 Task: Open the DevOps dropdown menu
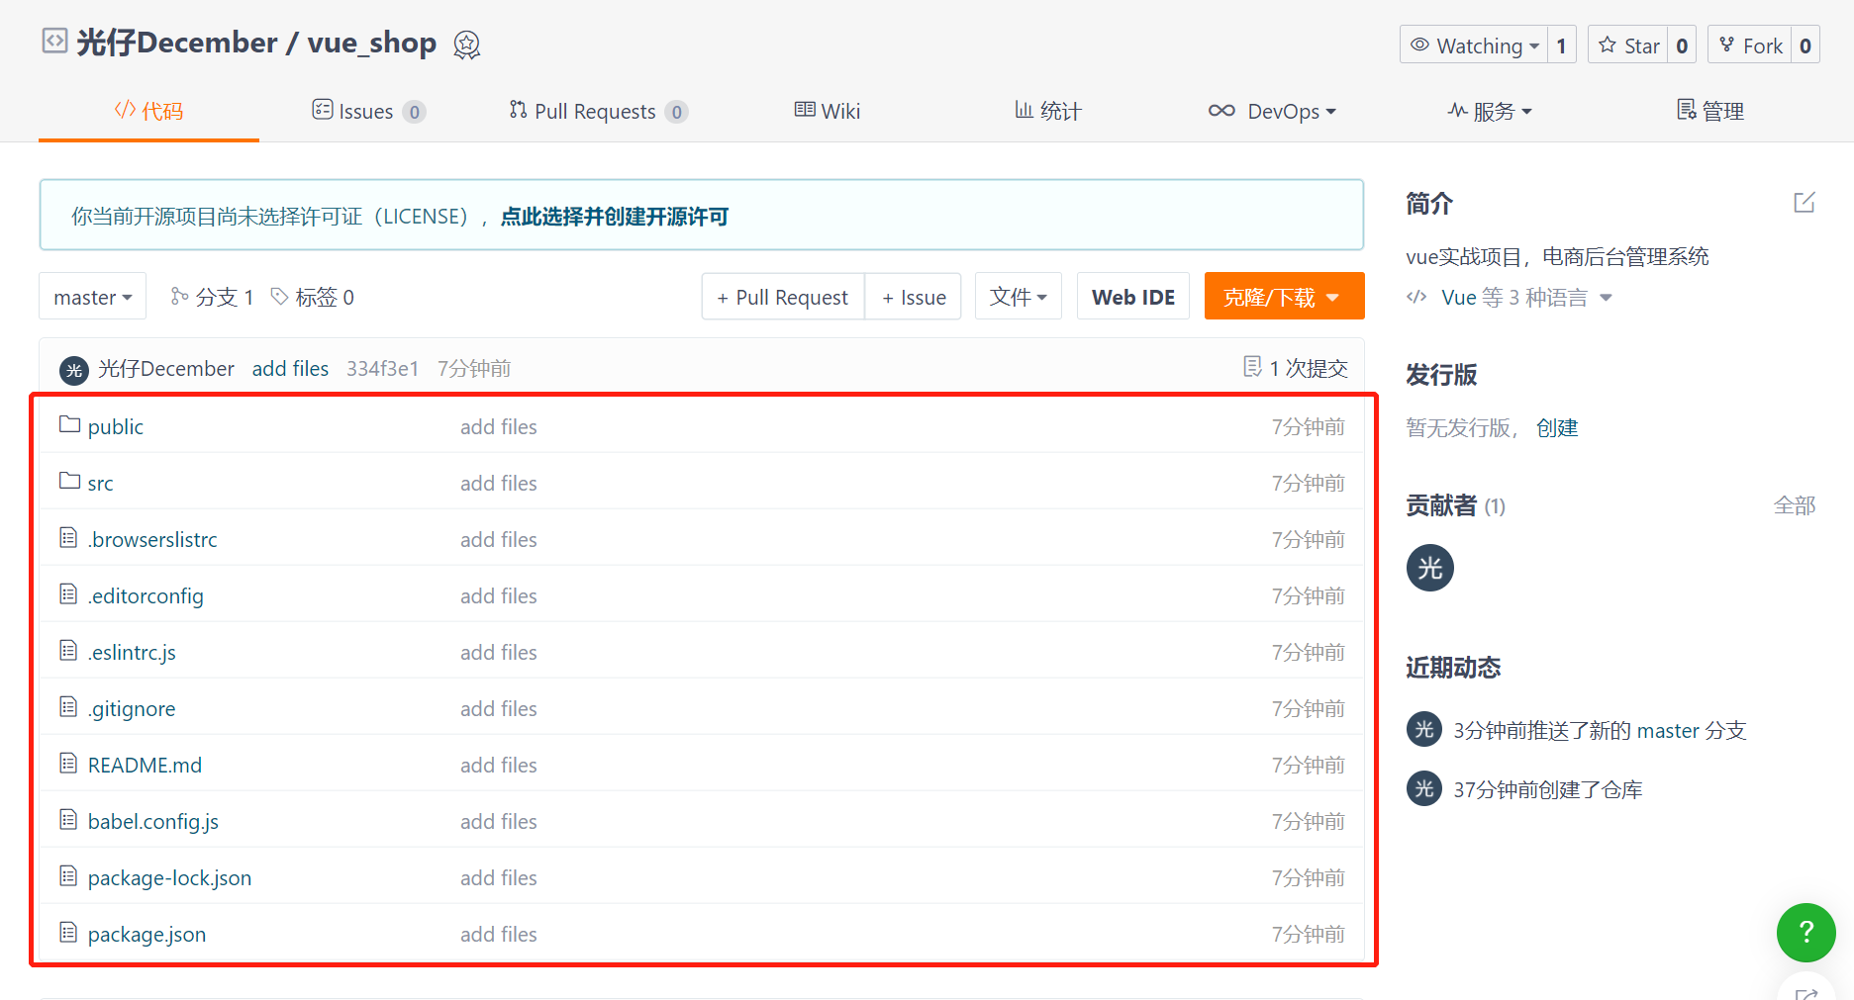(x=1274, y=110)
